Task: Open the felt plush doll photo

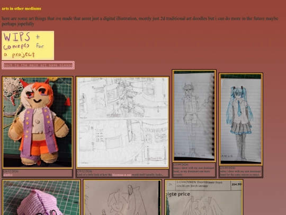Action: (38, 122)
